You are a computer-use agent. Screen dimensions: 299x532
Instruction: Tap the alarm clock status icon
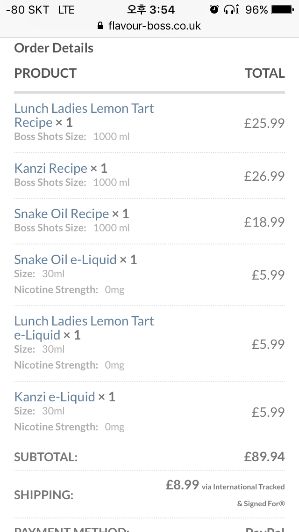tap(214, 9)
